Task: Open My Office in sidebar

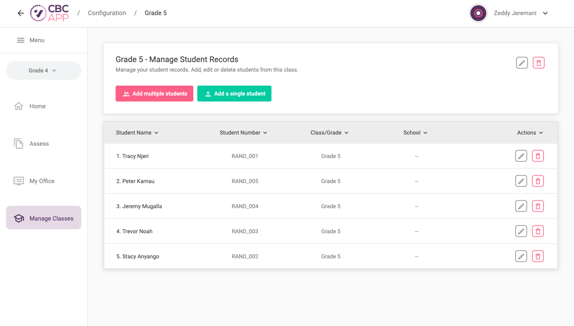Action: [43, 181]
